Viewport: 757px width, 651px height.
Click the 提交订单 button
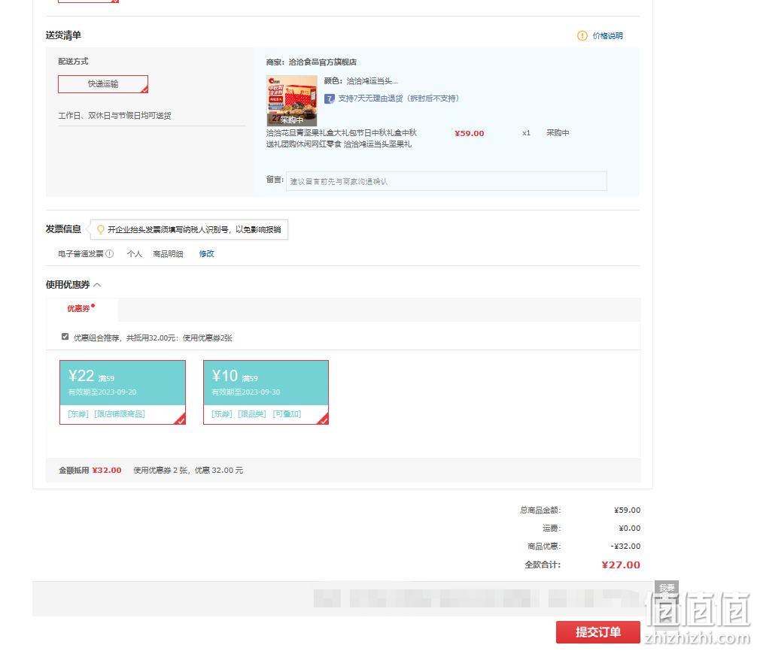[x=597, y=631]
